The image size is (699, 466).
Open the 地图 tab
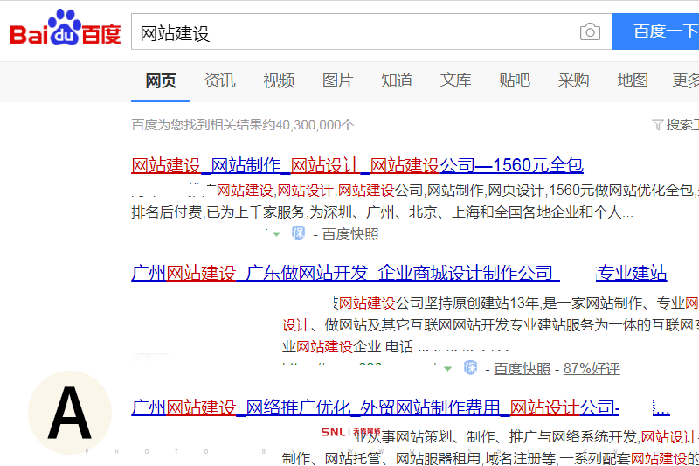(x=632, y=80)
